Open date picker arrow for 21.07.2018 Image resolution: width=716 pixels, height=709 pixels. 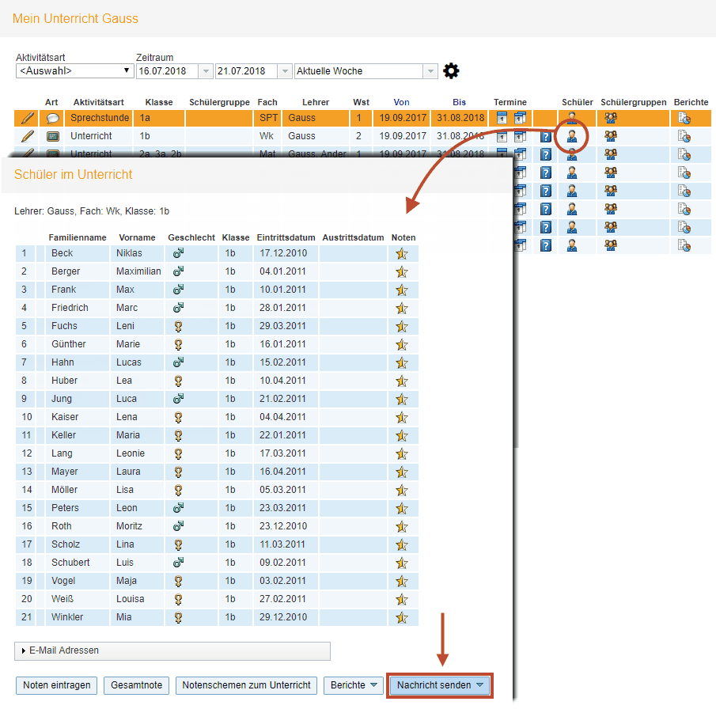[285, 70]
